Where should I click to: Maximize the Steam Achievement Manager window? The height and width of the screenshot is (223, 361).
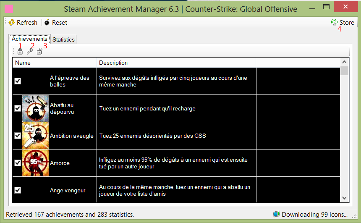point(326,7)
